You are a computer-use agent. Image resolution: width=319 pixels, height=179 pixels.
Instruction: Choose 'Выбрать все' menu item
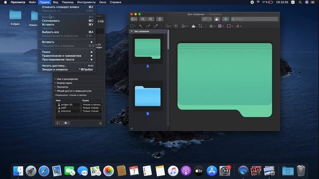pos(67,32)
